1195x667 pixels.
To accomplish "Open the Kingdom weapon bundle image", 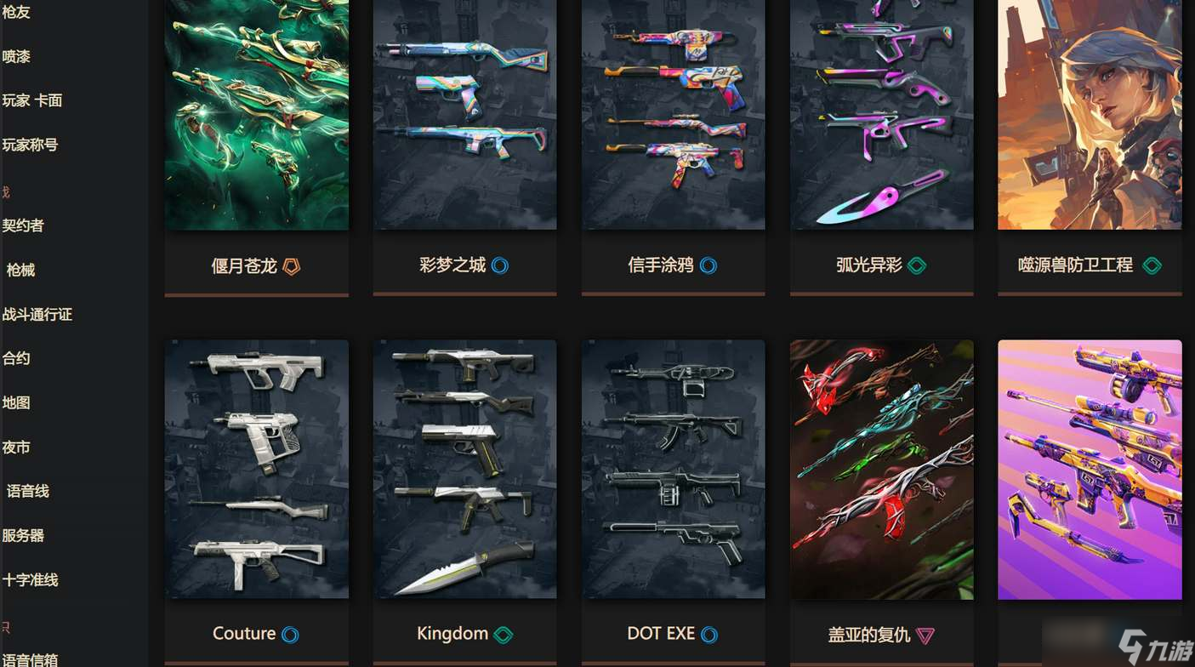I will click(465, 470).
